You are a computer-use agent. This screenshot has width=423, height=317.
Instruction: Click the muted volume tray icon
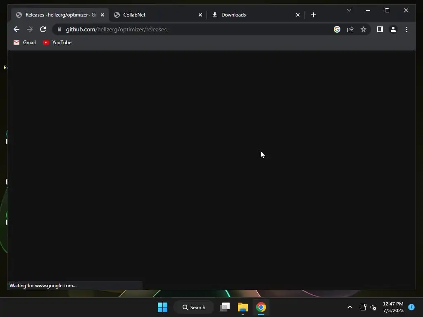[373, 307]
